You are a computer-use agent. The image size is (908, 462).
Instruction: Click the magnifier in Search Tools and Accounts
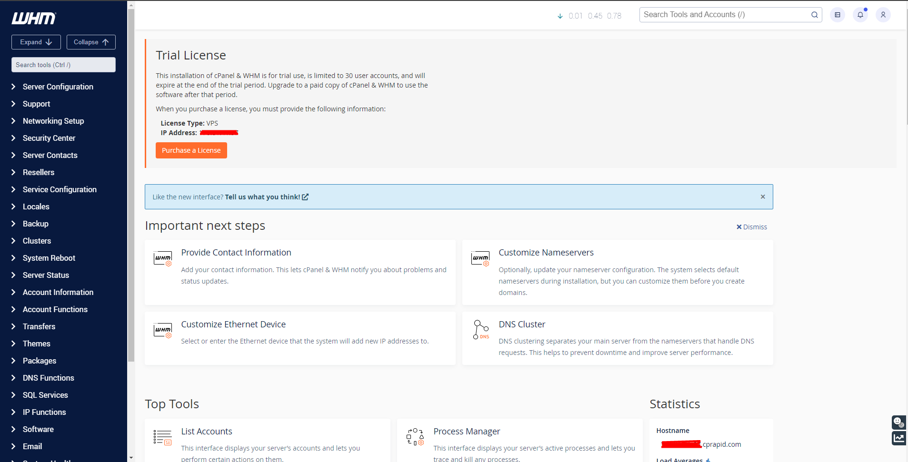tap(814, 15)
